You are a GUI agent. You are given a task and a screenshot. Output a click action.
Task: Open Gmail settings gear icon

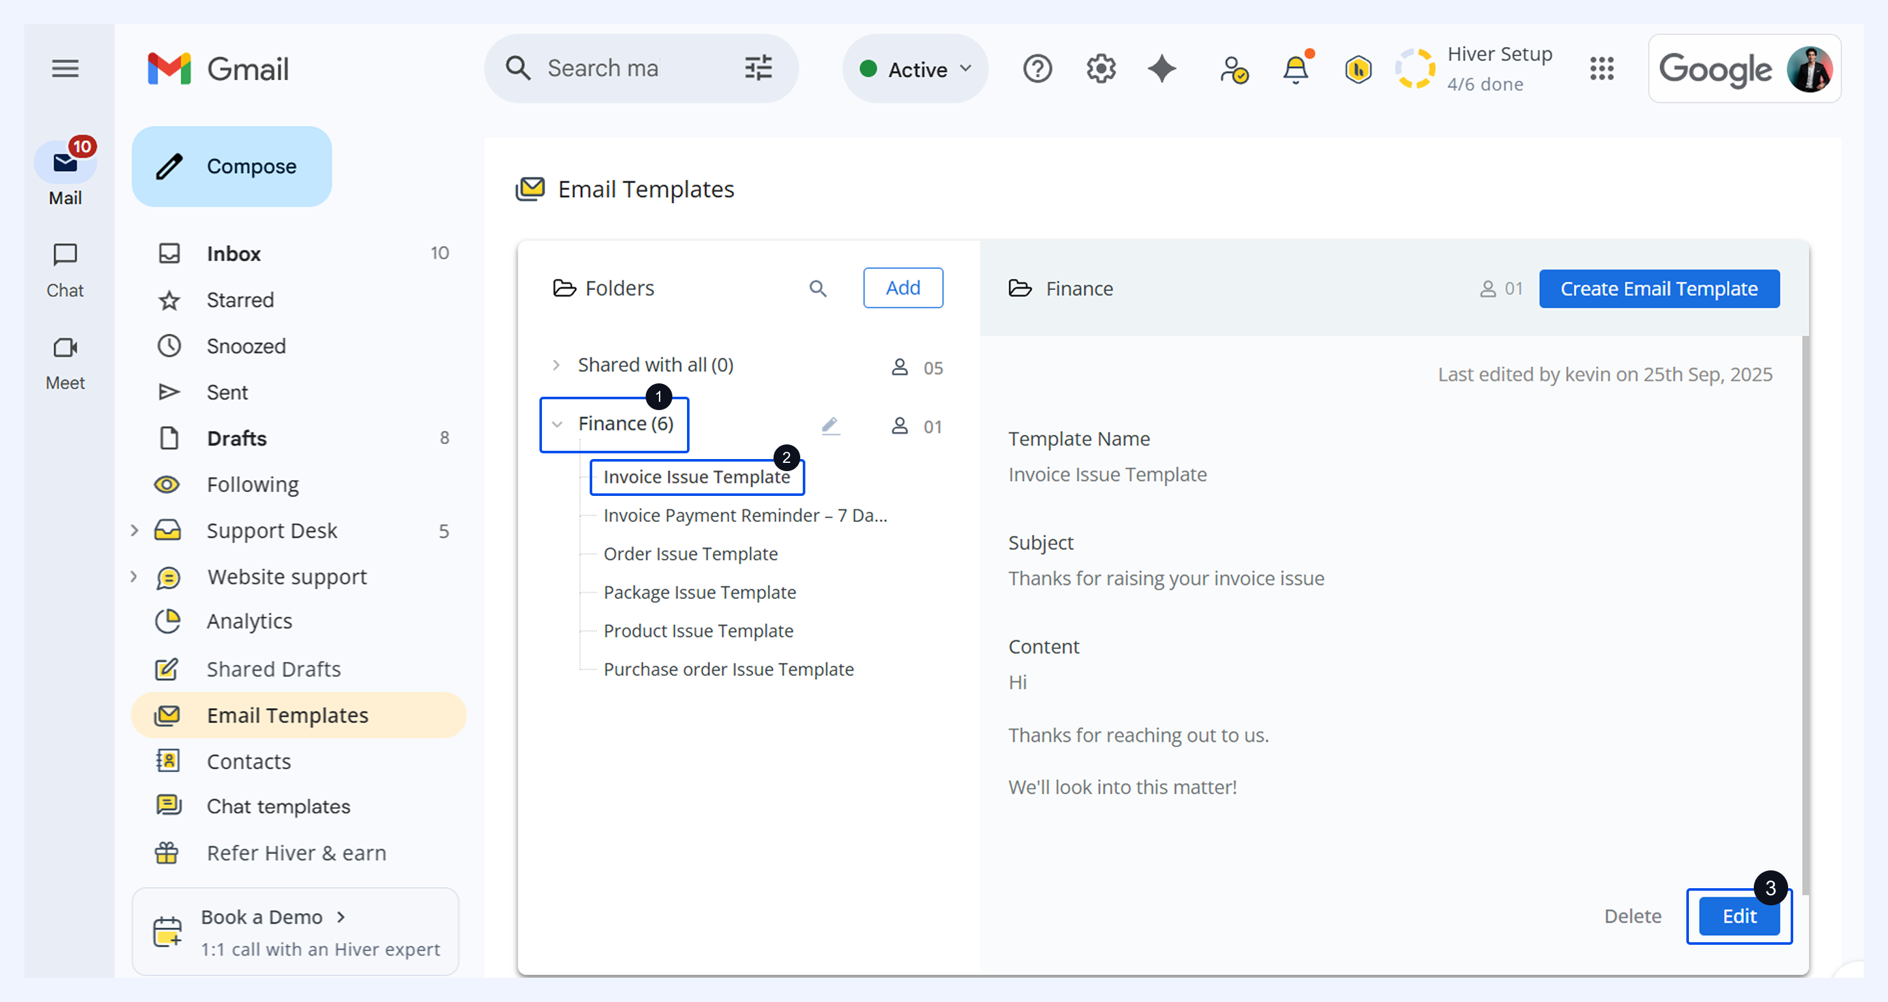point(1100,69)
